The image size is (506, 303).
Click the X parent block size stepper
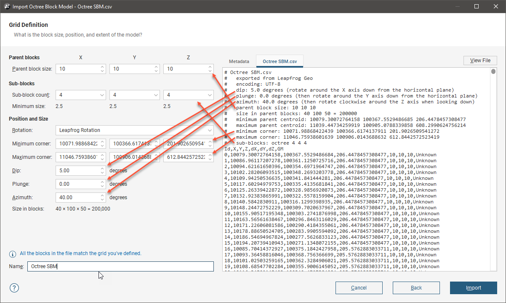click(x=103, y=69)
